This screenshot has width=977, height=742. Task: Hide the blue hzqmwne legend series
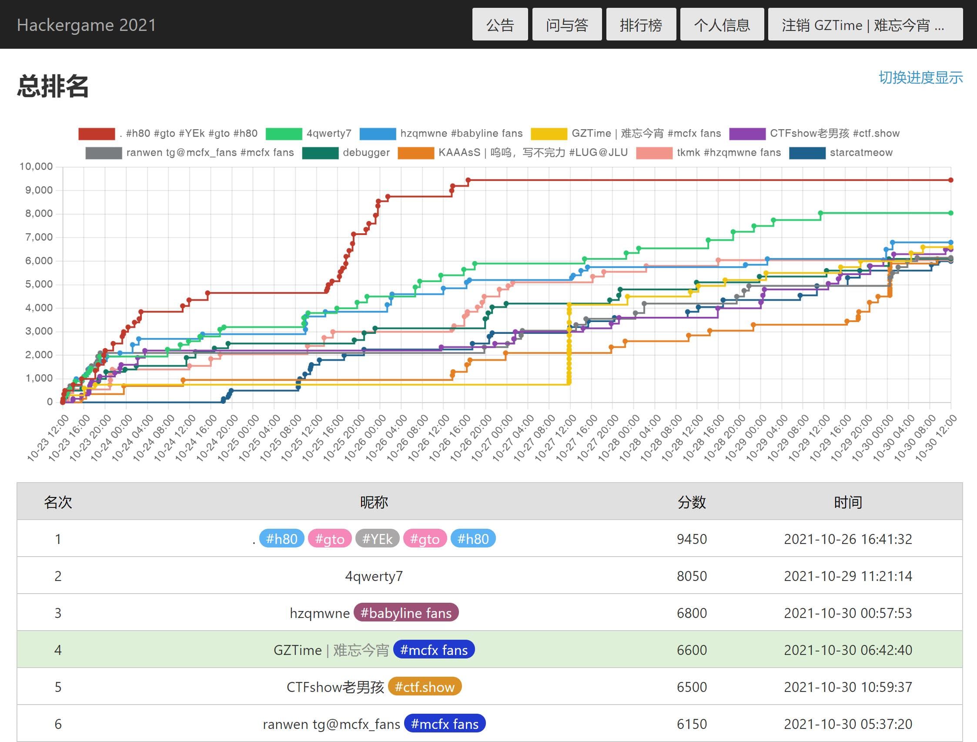378,134
